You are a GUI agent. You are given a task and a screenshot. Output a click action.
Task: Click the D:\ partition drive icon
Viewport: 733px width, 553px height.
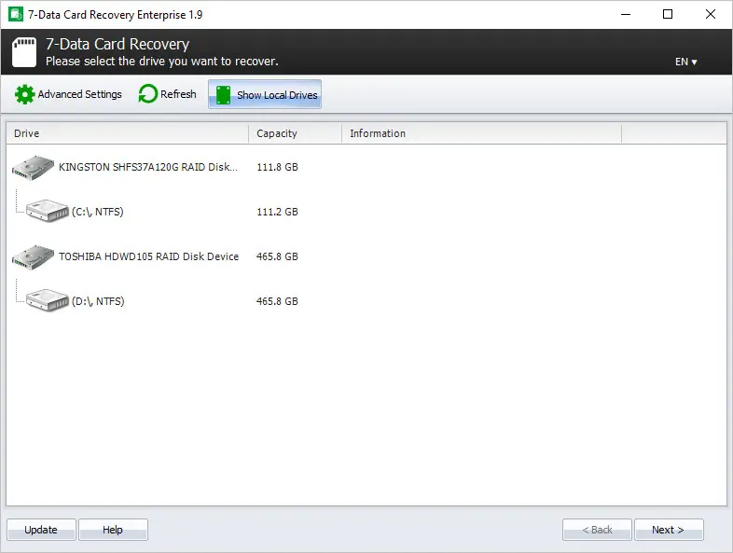(48, 300)
